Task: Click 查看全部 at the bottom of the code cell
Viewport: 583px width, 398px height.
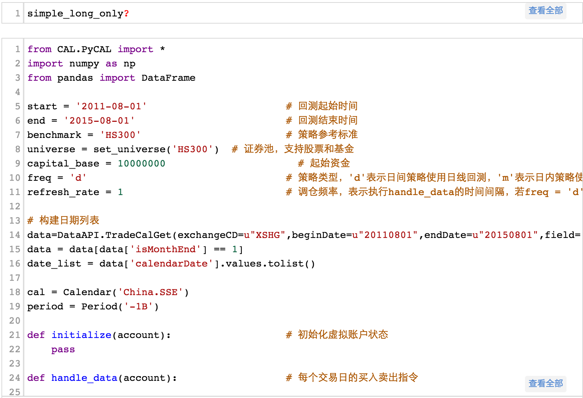Action: [x=545, y=384]
